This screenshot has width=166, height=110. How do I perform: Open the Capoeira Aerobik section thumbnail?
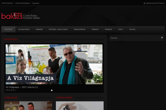click(80, 106)
